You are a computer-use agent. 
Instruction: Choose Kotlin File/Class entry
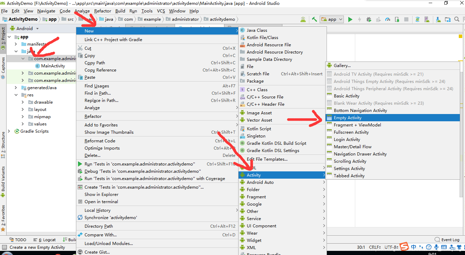282,38
